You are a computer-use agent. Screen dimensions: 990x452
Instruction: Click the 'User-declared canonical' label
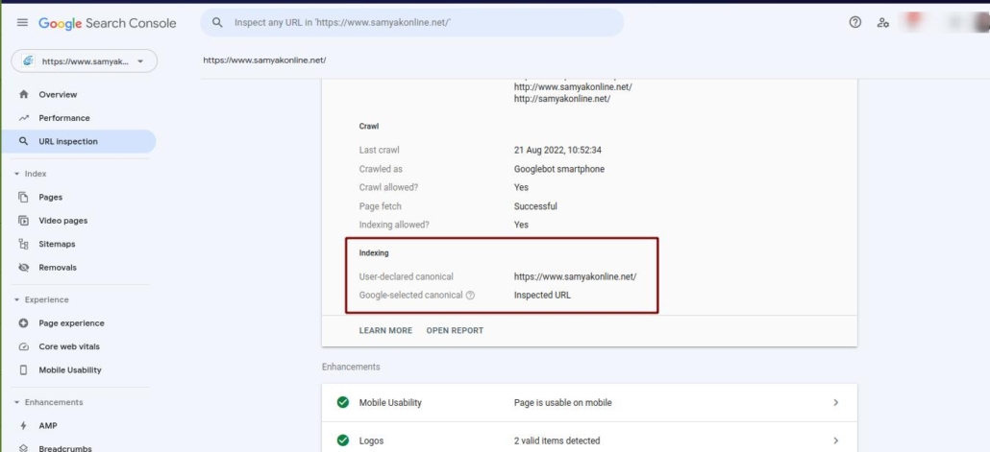406,276
